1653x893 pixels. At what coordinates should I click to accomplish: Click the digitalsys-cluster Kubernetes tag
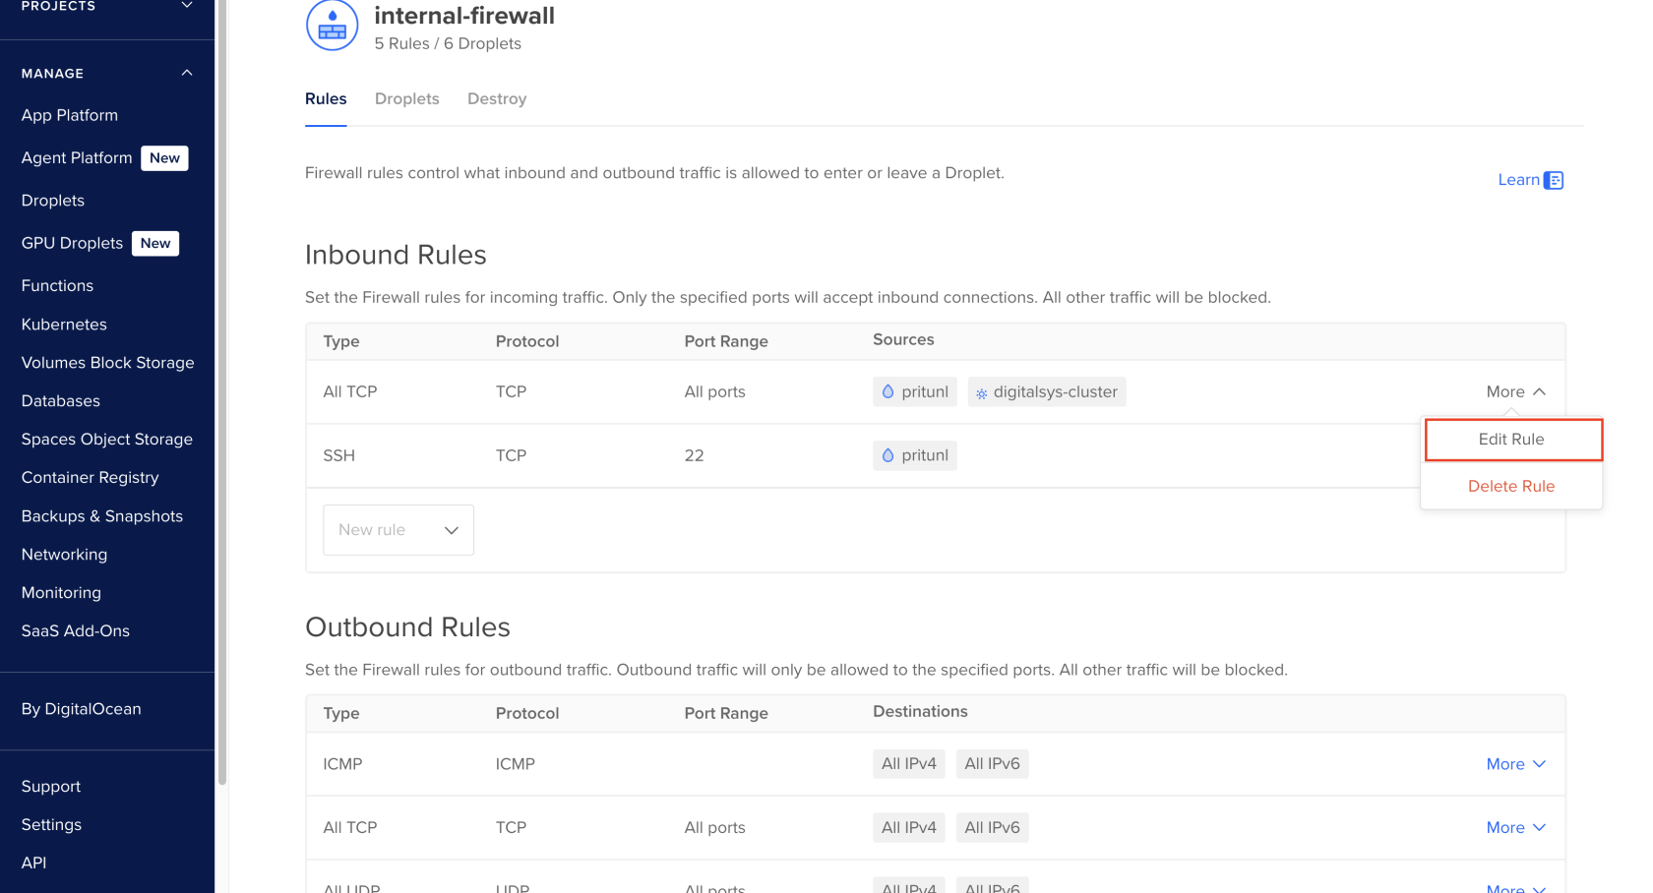click(1046, 391)
